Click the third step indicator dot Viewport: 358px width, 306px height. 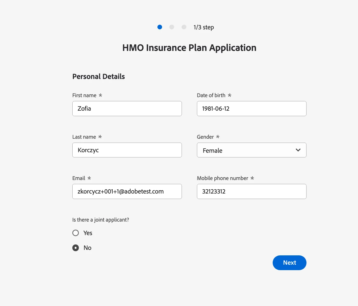[184, 27]
